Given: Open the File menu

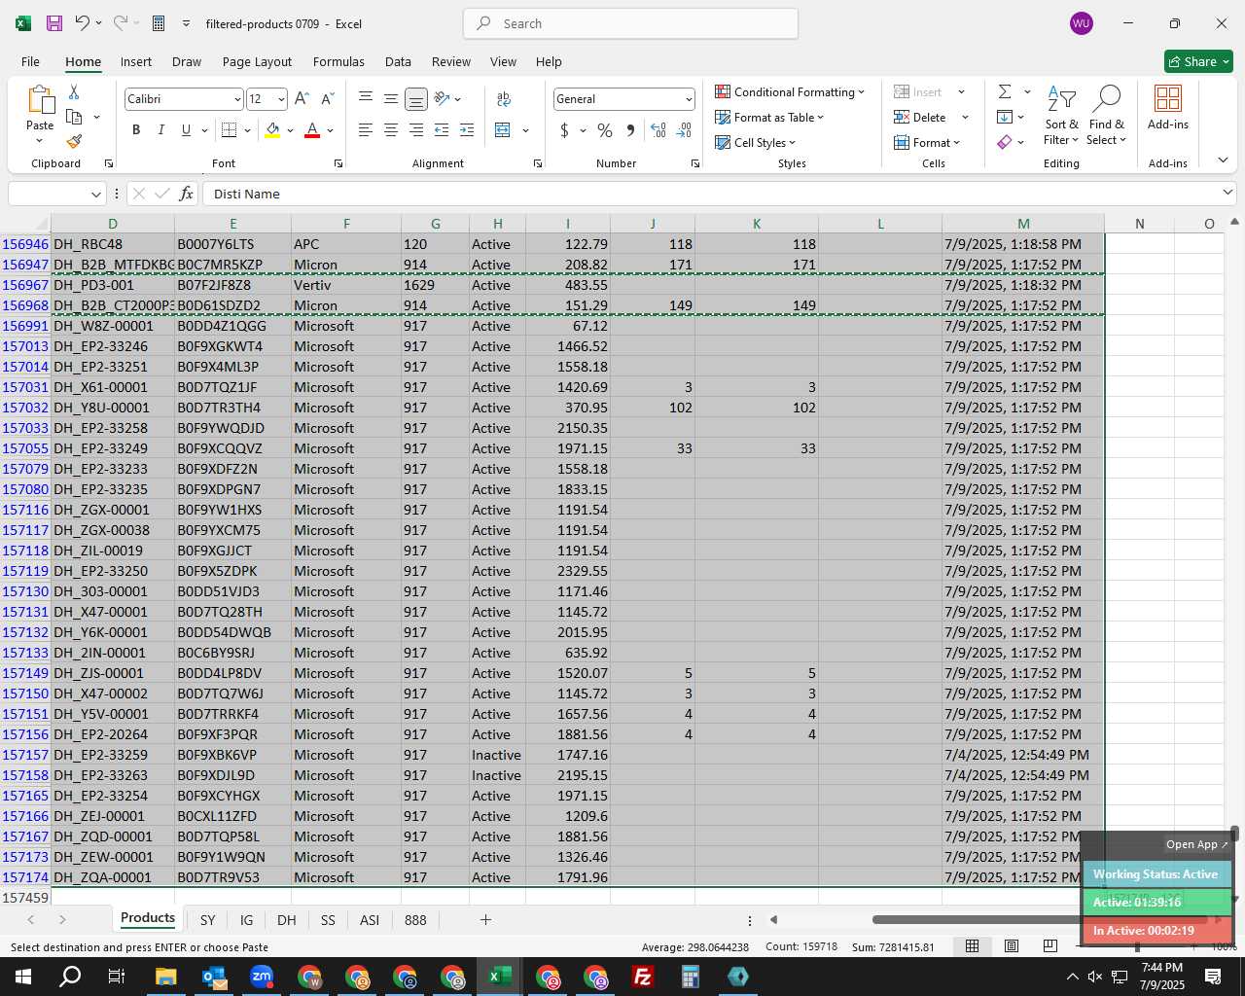Looking at the screenshot, I should 30,61.
